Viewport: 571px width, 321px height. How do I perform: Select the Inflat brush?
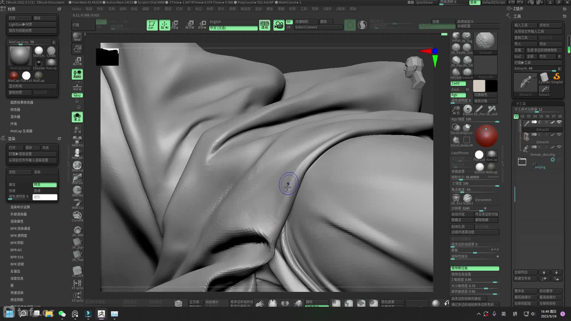click(456, 37)
